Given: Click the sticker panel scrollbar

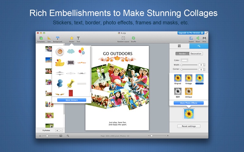Looking at the screenshot, I should [91, 70].
